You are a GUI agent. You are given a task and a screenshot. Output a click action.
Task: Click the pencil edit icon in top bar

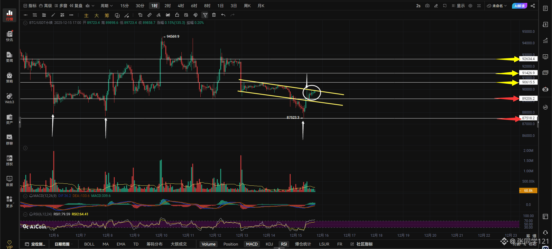coord(436,6)
